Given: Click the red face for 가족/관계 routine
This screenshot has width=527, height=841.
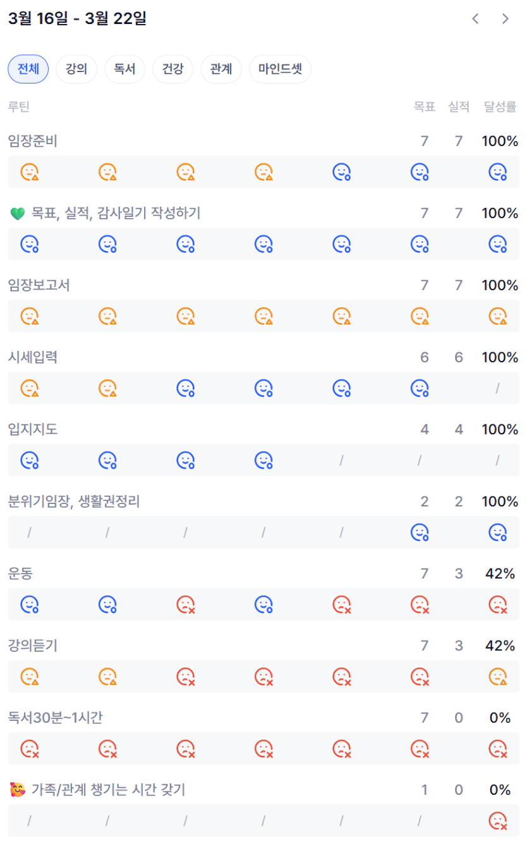Looking at the screenshot, I should tap(498, 821).
